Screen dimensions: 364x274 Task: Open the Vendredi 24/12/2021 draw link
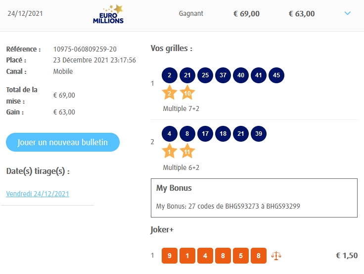click(38, 194)
